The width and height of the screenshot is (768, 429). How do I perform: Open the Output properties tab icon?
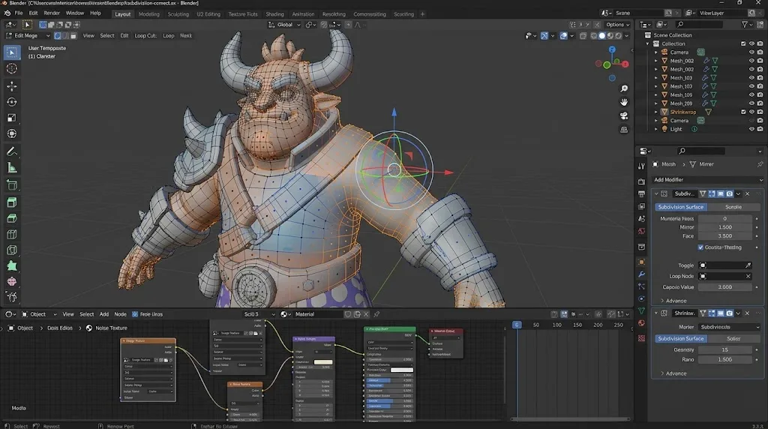pyautogui.click(x=642, y=194)
